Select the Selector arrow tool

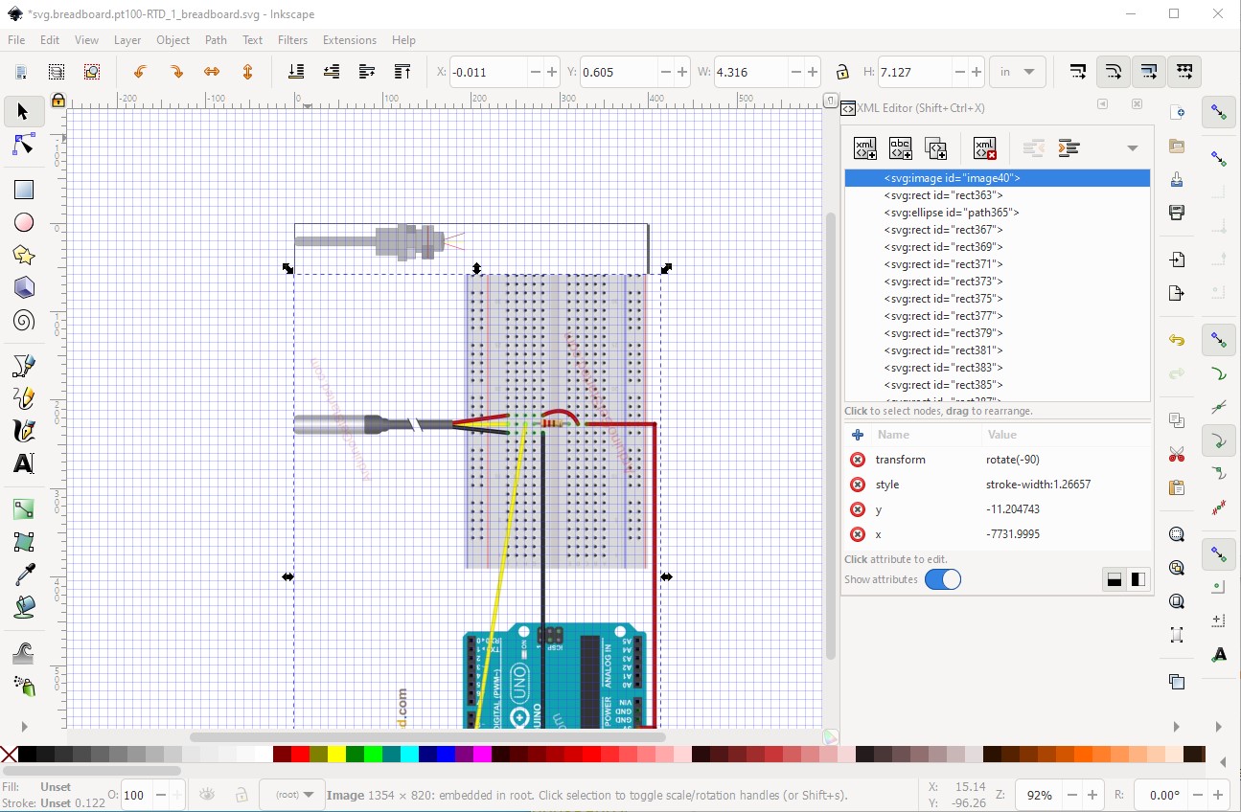pos(24,112)
